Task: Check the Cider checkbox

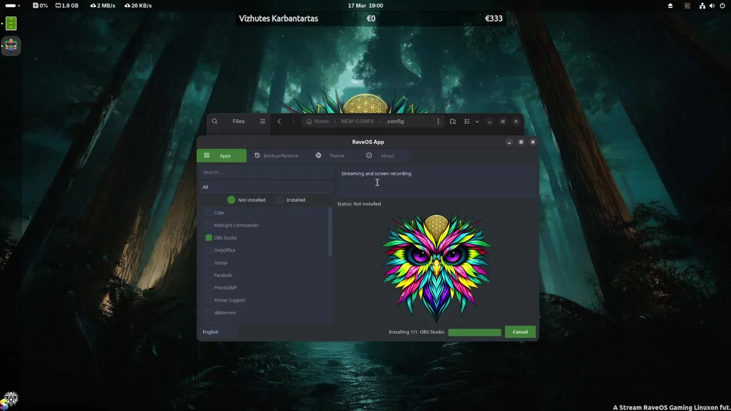Action: click(x=208, y=213)
